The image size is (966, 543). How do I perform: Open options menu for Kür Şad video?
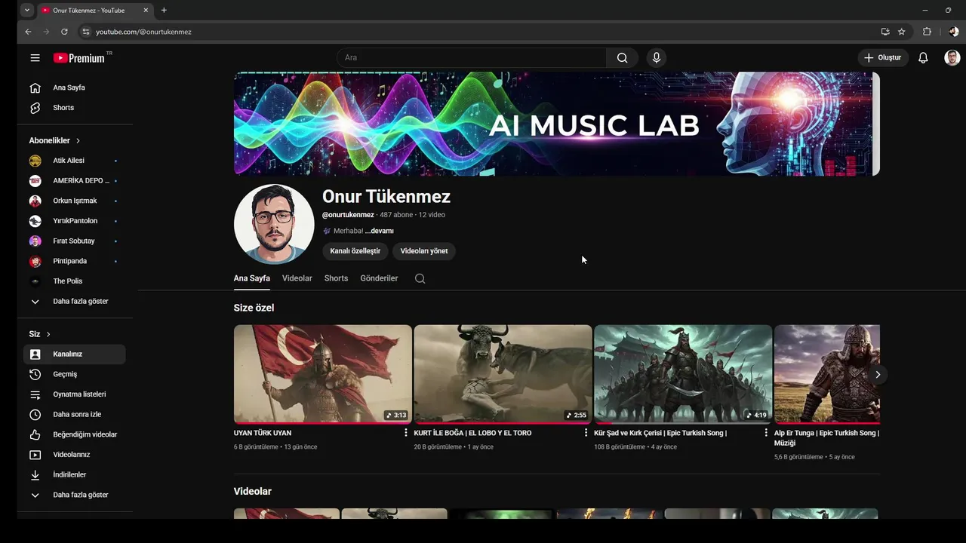(766, 433)
